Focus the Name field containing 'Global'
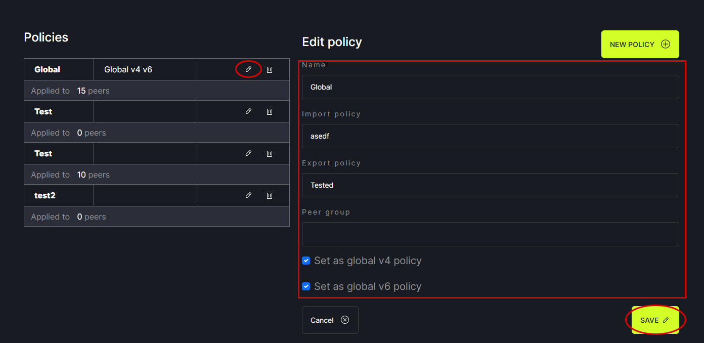 coord(490,87)
